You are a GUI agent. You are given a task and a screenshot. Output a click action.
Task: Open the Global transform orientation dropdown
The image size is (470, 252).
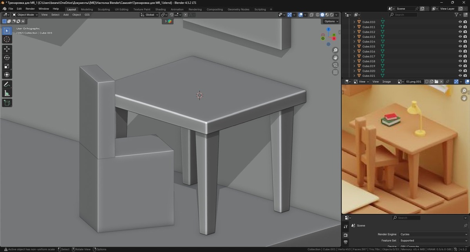(150, 14)
